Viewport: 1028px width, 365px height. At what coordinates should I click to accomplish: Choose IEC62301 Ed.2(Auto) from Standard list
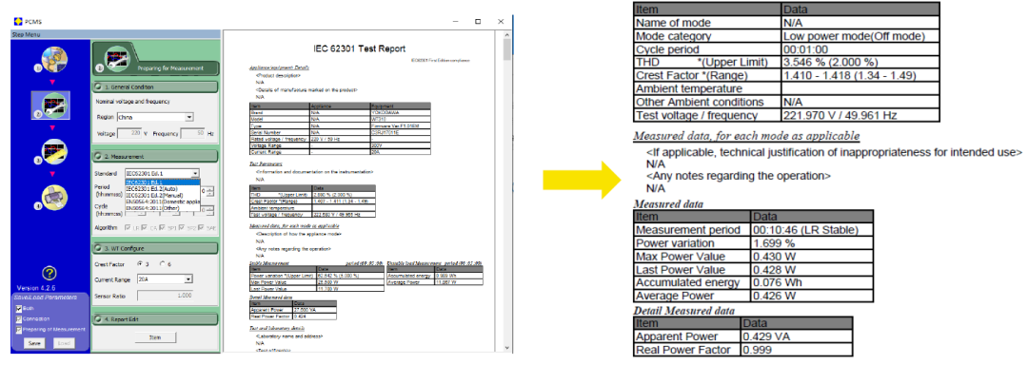(x=163, y=189)
